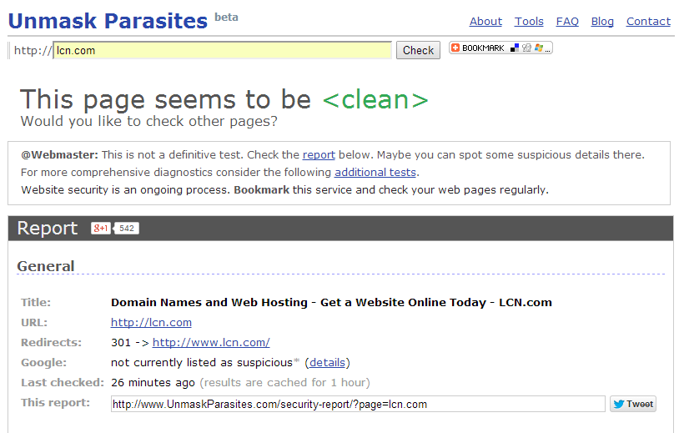Click the Twitter bird Tweet button
This screenshot has width=679, height=433.
(633, 404)
